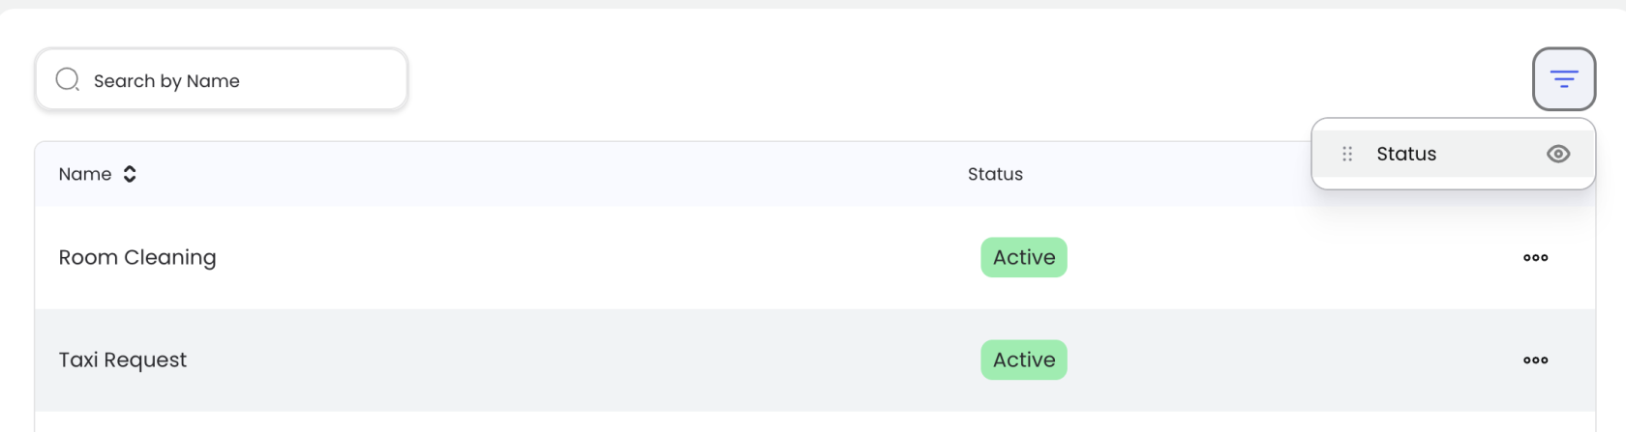The width and height of the screenshot is (1626, 432).
Task: Click Taxi Request's Active status badge
Action: point(1023,360)
